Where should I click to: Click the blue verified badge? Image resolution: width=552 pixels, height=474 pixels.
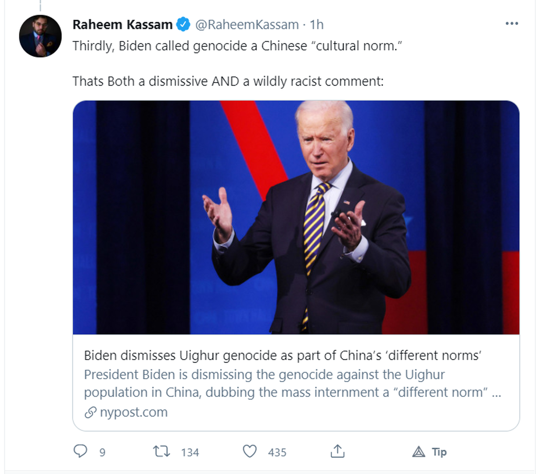coord(183,25)
